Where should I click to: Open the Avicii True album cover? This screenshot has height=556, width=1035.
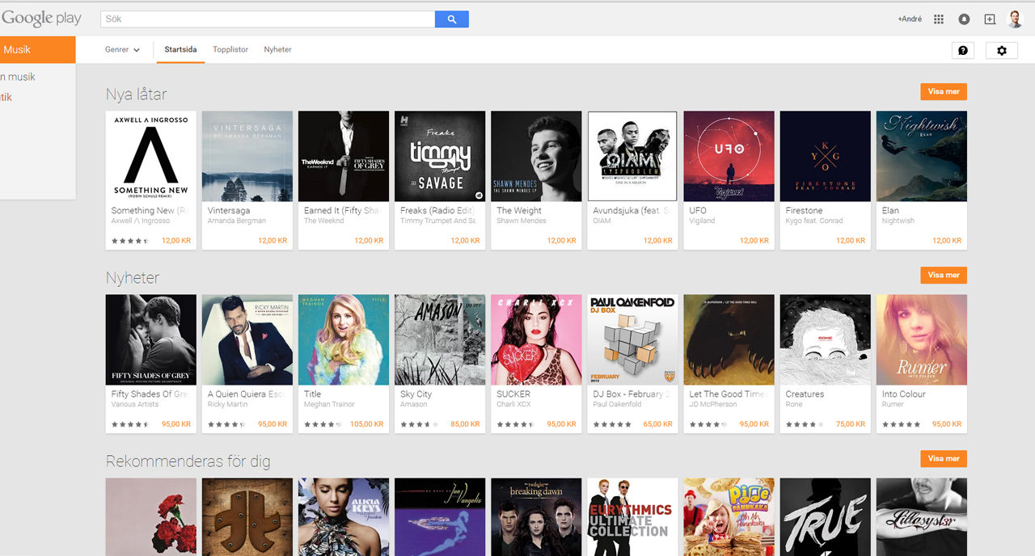click(x=826, y=516)
